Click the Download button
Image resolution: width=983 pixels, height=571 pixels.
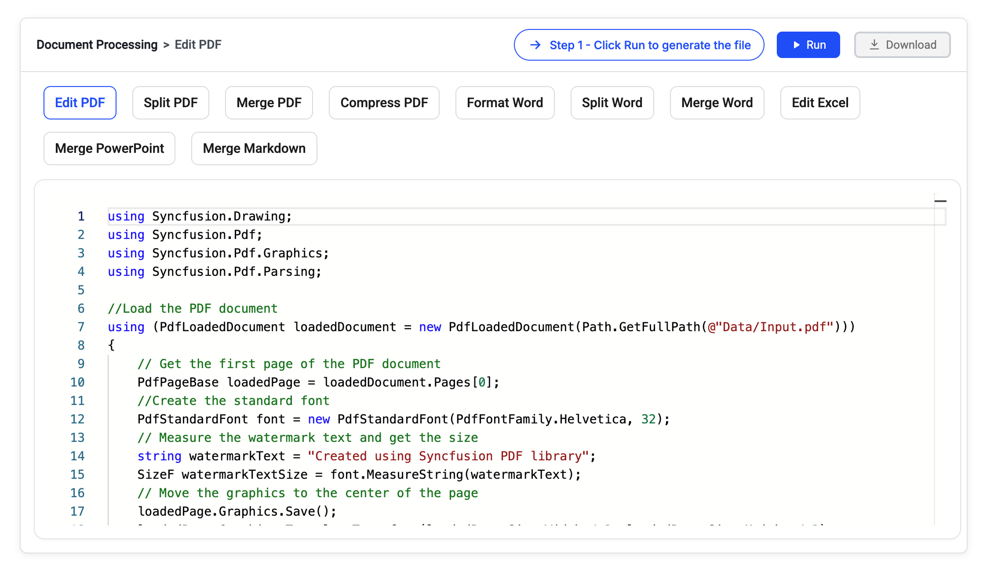tap(902, 45)
